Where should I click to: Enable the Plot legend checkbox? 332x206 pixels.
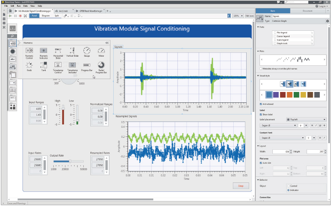tap(275, 32)
